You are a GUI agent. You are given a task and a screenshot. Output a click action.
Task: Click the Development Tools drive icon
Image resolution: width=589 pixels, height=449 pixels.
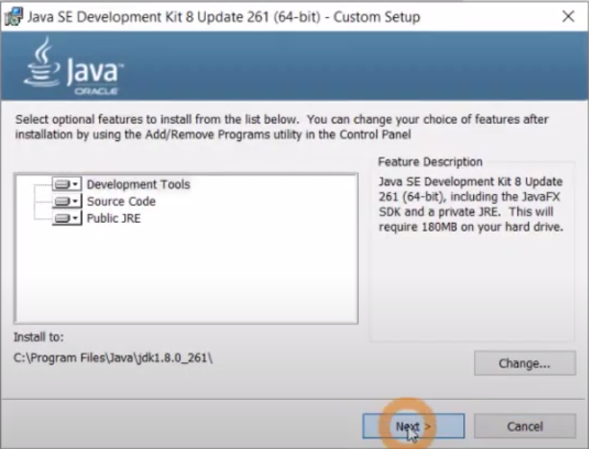[x=63, y=184]
